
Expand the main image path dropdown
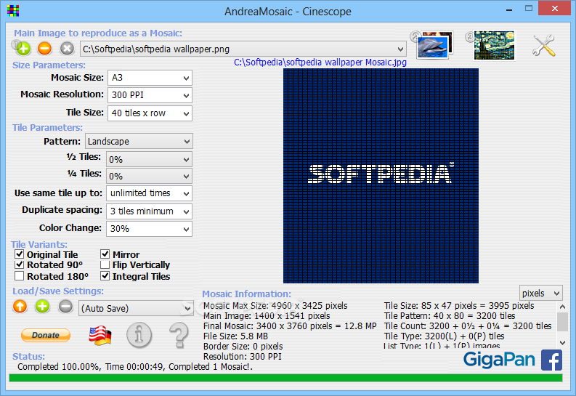point(400,49)
